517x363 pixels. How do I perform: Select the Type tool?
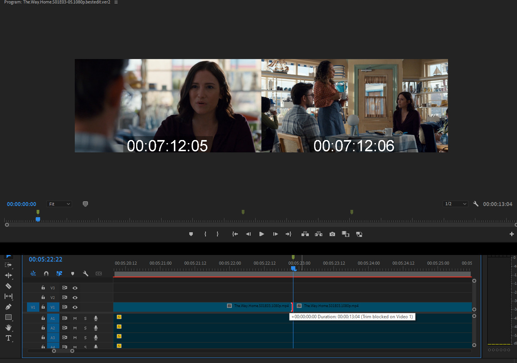coord(8,338)
